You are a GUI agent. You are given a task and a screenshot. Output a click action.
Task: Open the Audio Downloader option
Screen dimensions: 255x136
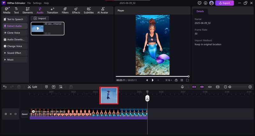(x=15, y=39)
